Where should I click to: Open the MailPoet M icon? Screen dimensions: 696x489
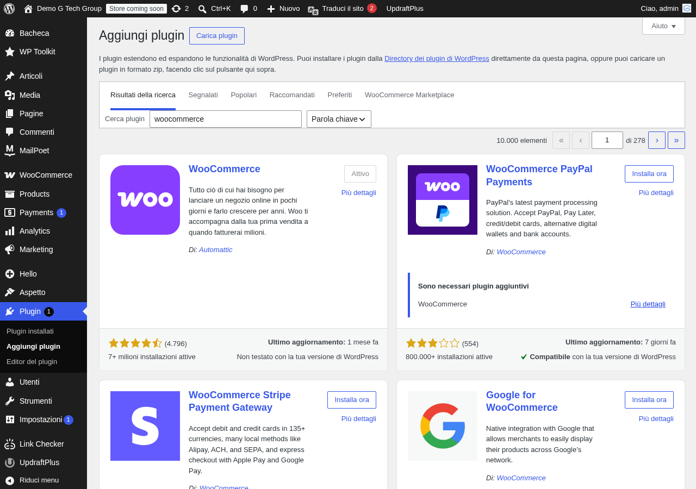(10, 150)
